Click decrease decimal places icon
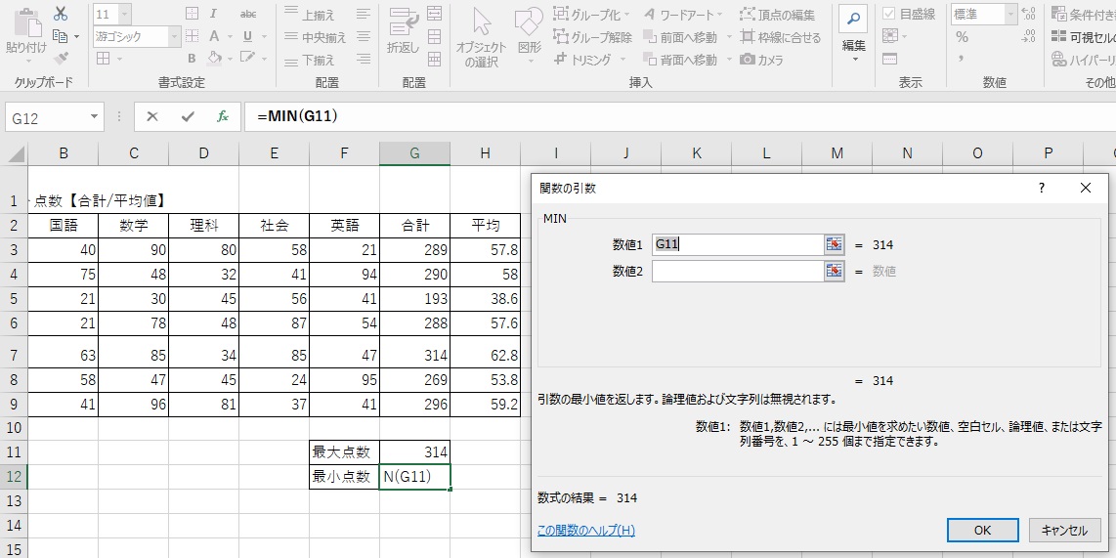The height and width of the screenshot is (558, 1116). [1028, 36]
